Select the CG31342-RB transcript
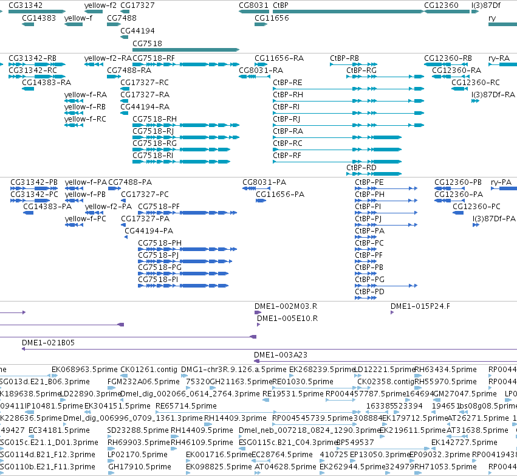The width and height of the screenshot is (517, 476). (37, 64)
